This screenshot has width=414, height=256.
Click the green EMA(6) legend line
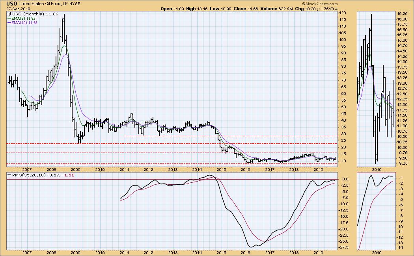[10, 18]
